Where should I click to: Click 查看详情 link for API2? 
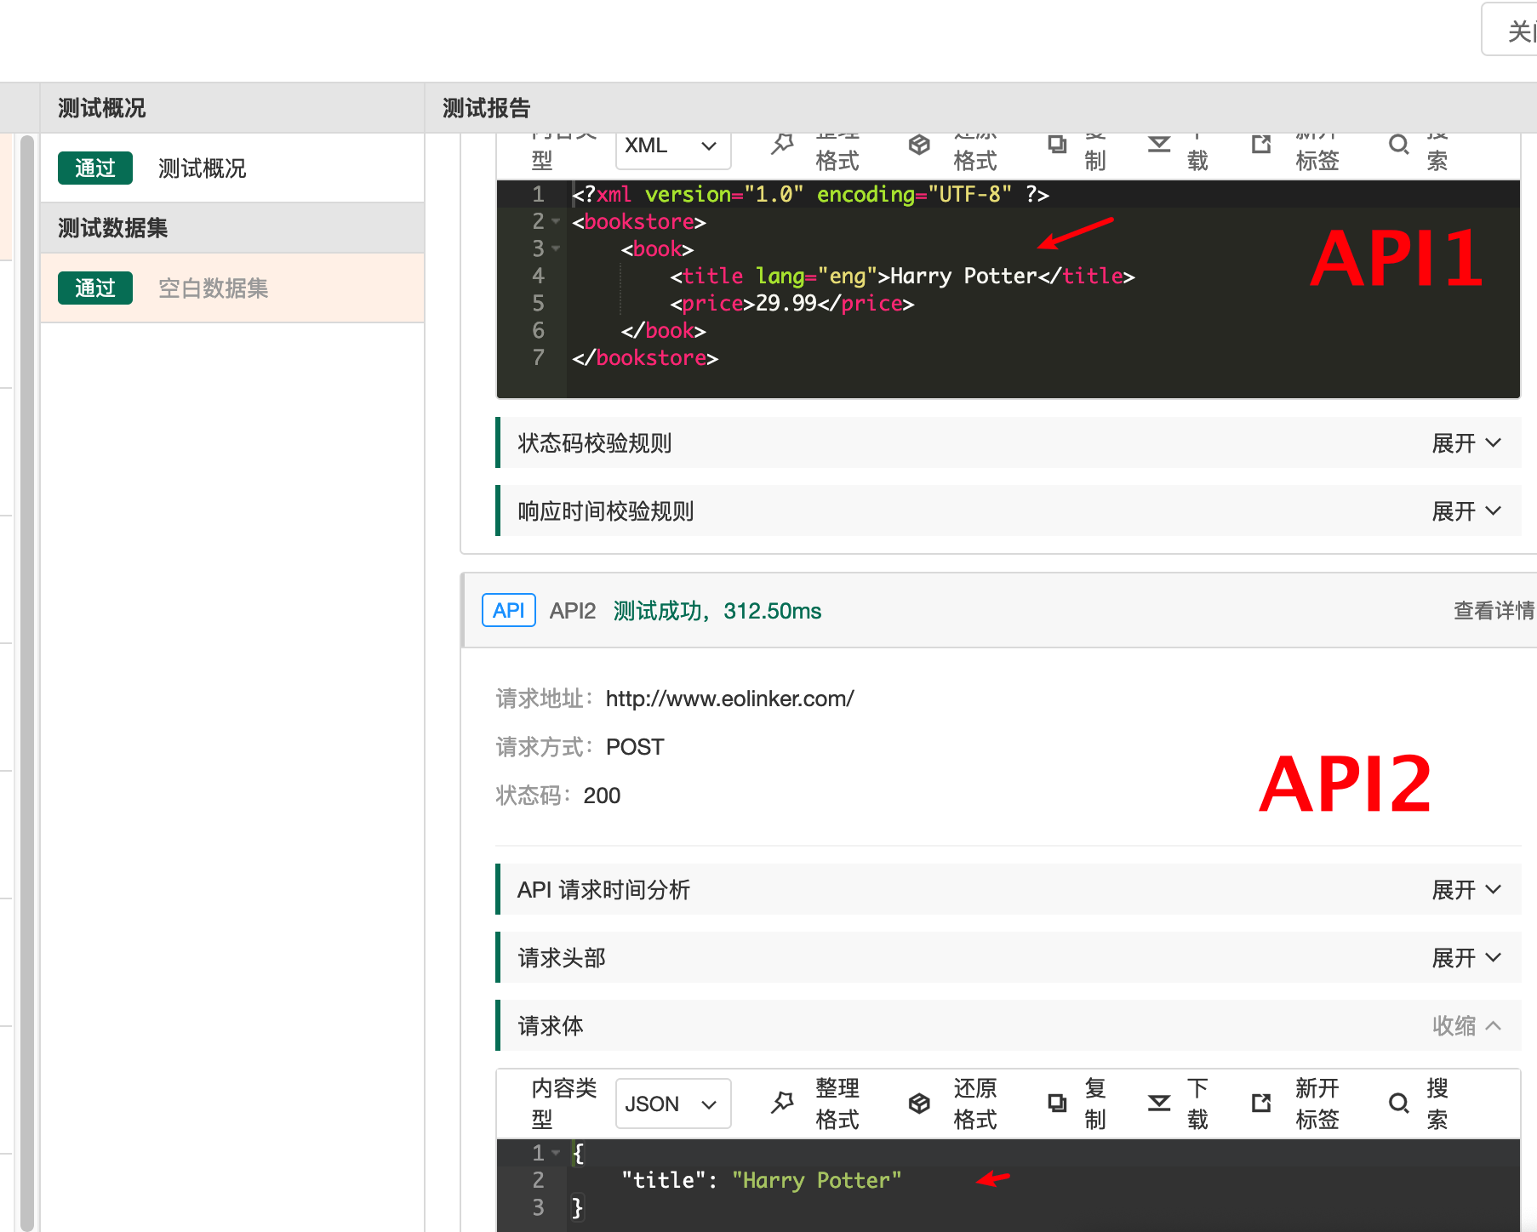tap(1493, 611)
